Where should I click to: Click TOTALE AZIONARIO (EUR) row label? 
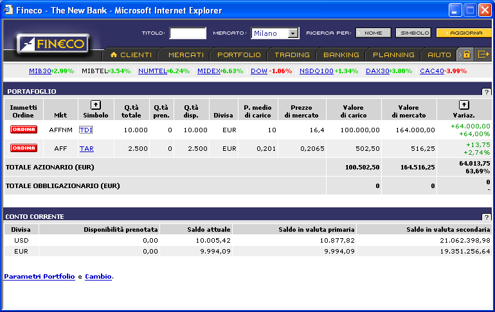[50, 167]
